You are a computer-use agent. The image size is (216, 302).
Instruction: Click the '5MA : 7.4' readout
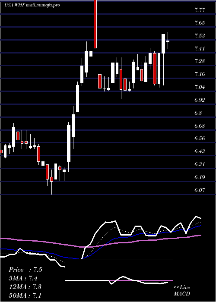(x=23, y=278)
